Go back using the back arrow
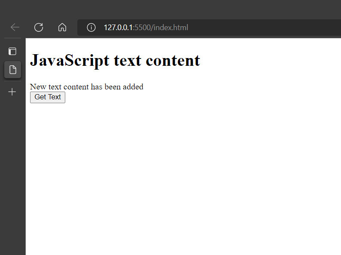Viewport: 341px width, 255px height. pyautogui.click(x=15, y=27)
